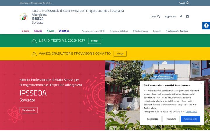This screenshot has width=210, height=131.
Task: Open the Scuola menu
Action: [x=26, y=31]
